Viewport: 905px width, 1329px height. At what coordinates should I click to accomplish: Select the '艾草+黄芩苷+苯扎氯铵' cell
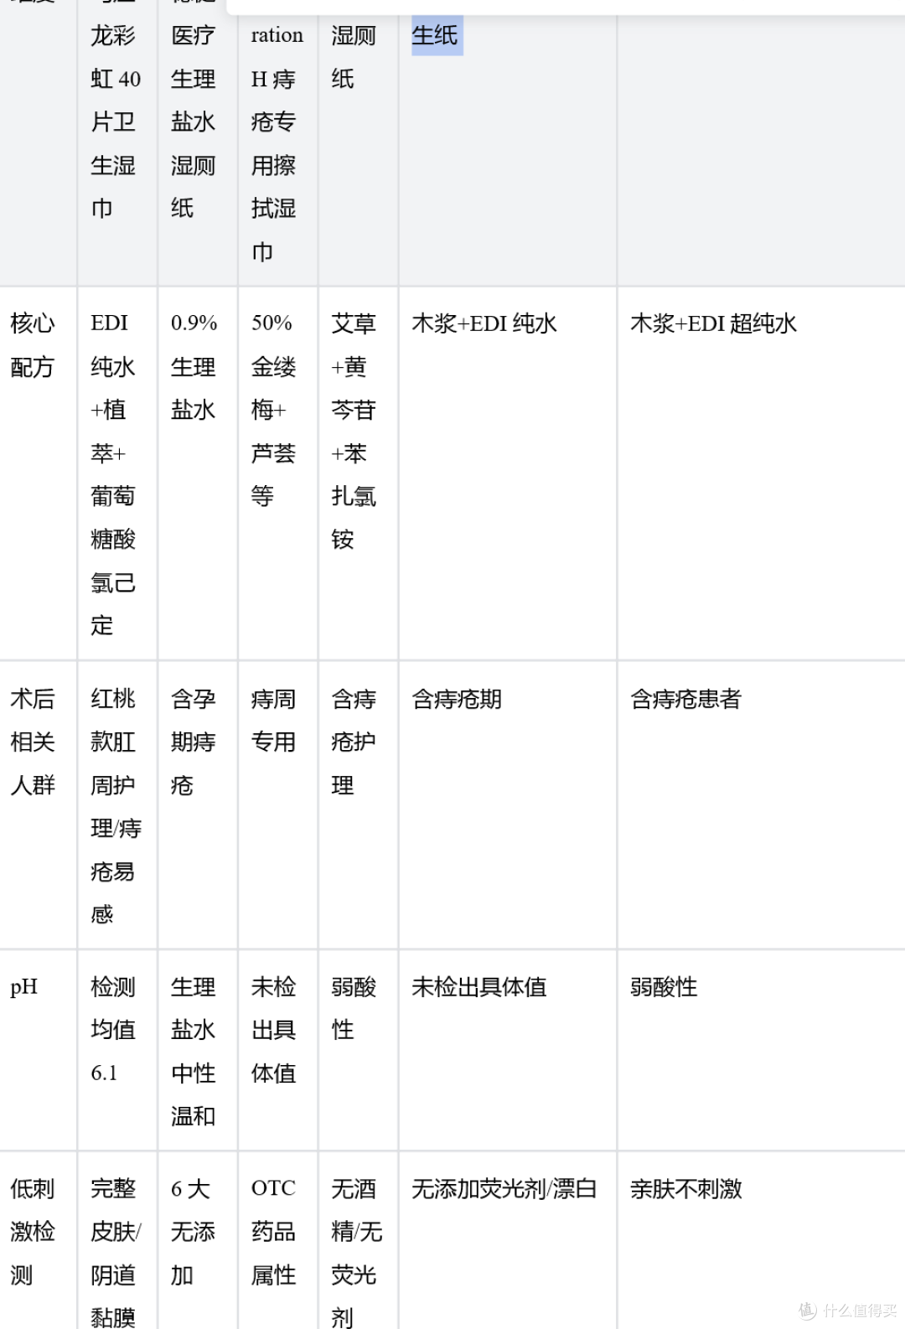coord(359,473)
